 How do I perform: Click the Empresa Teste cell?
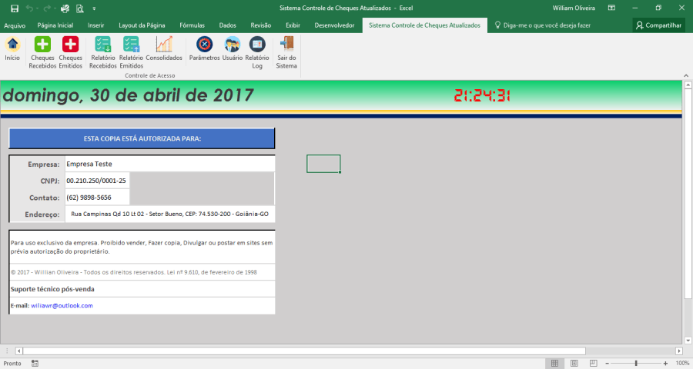tap(169, 164)
